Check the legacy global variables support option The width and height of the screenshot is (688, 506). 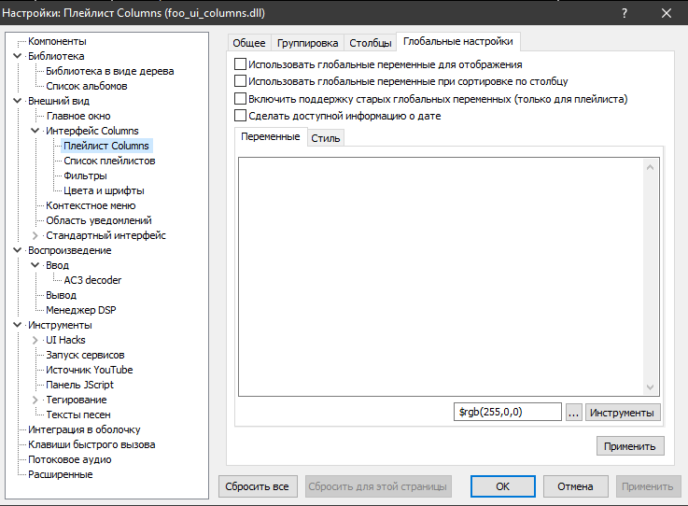[x=241, y=98]
